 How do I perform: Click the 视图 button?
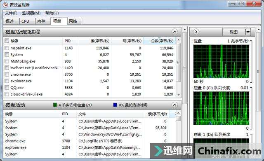[x=234, y=32]
